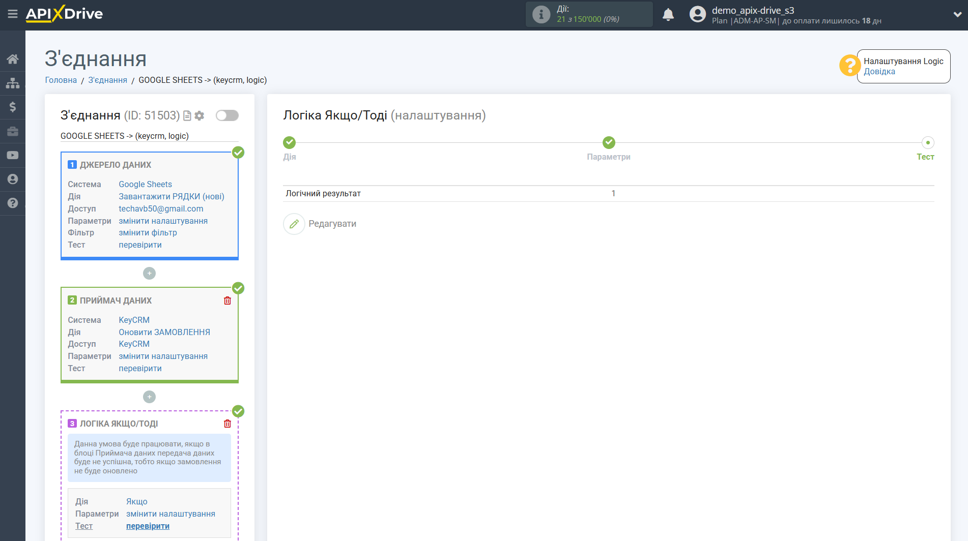Click the ApiX-Drive logo
This screenshot has height=541, width=968.
point(64,14)
